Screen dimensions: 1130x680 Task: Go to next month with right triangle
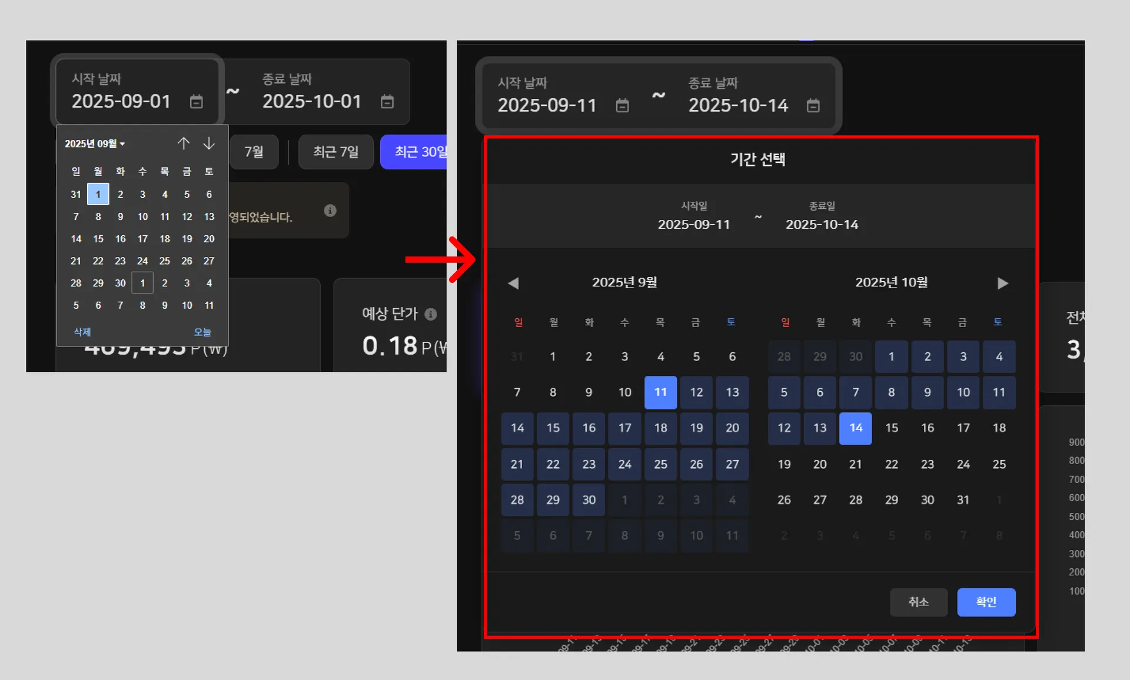point(1003,284)
